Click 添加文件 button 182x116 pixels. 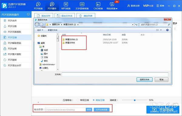tap(44, 16)
